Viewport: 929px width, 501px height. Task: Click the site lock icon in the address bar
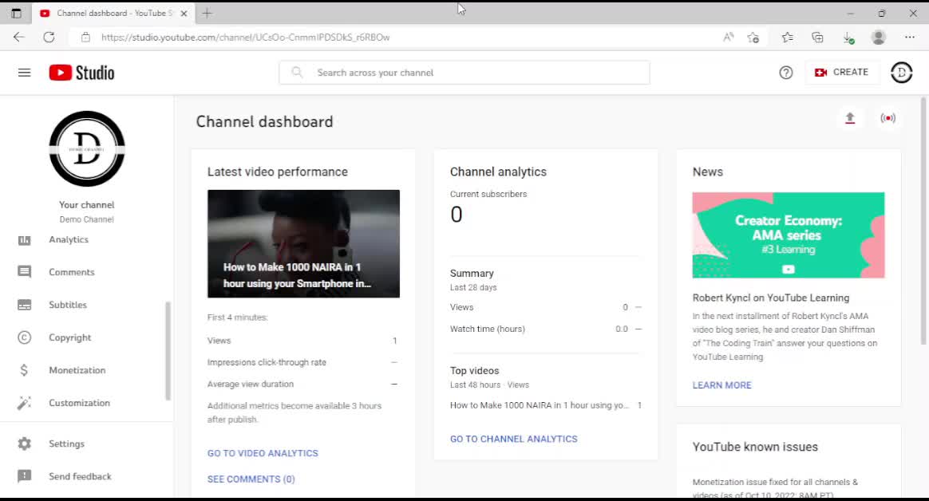coord(86,37)
